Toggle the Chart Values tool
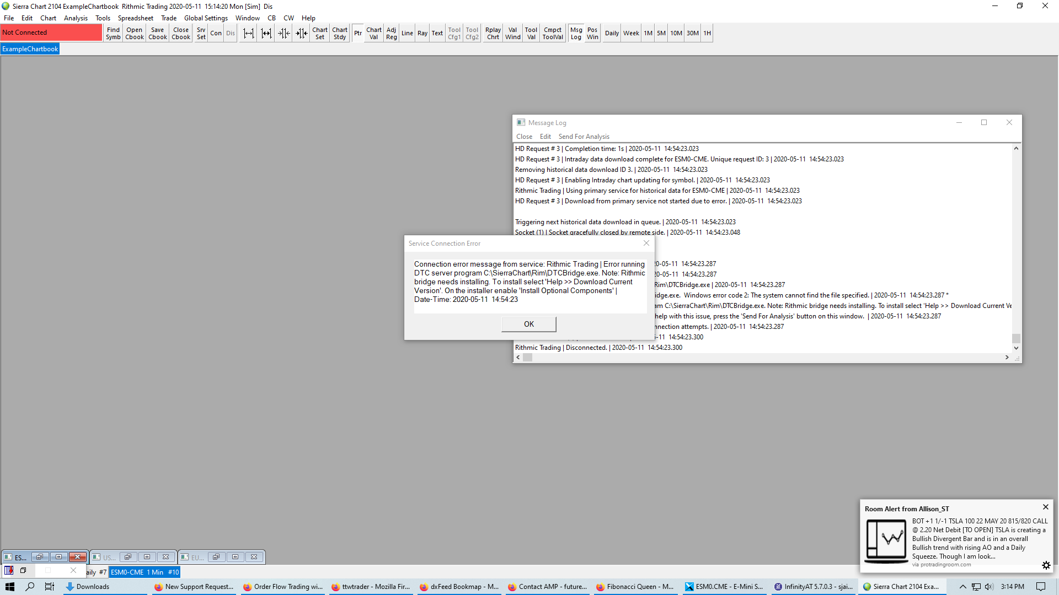 point(373,33)
